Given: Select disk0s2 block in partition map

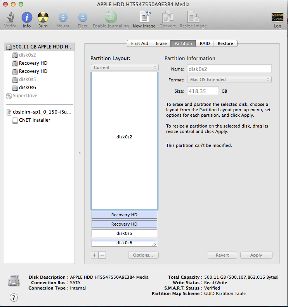Looking at the screenshot, I should tap(124, 141).
